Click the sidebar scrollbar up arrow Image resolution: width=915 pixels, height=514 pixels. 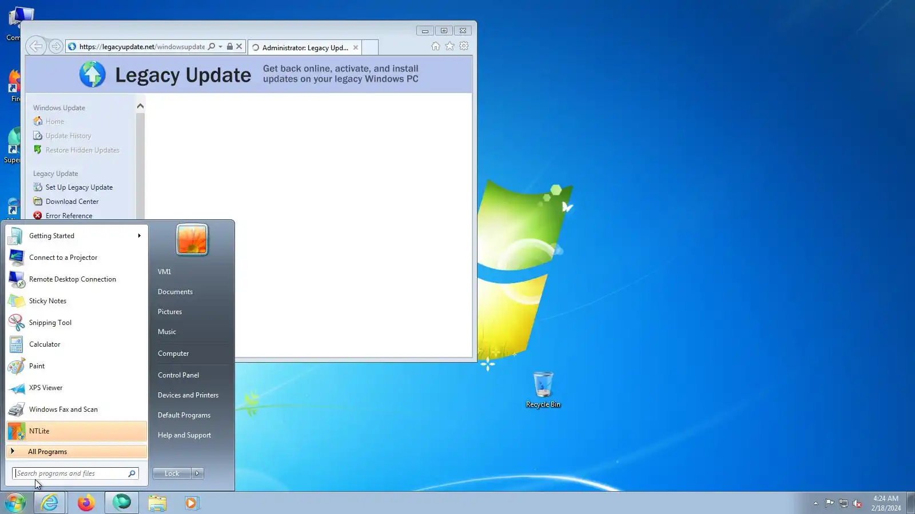point(140,106)
